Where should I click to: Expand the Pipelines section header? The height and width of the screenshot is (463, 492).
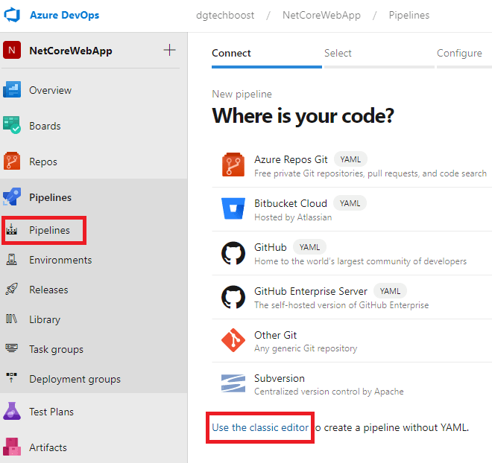pyautogui.click(x=50, y=197)
